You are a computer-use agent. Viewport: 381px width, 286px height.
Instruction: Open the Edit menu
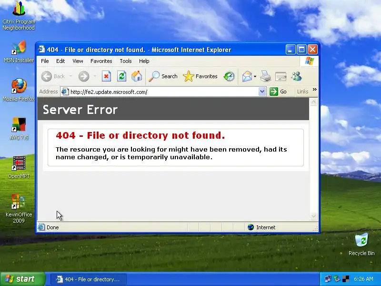point(60,61)
